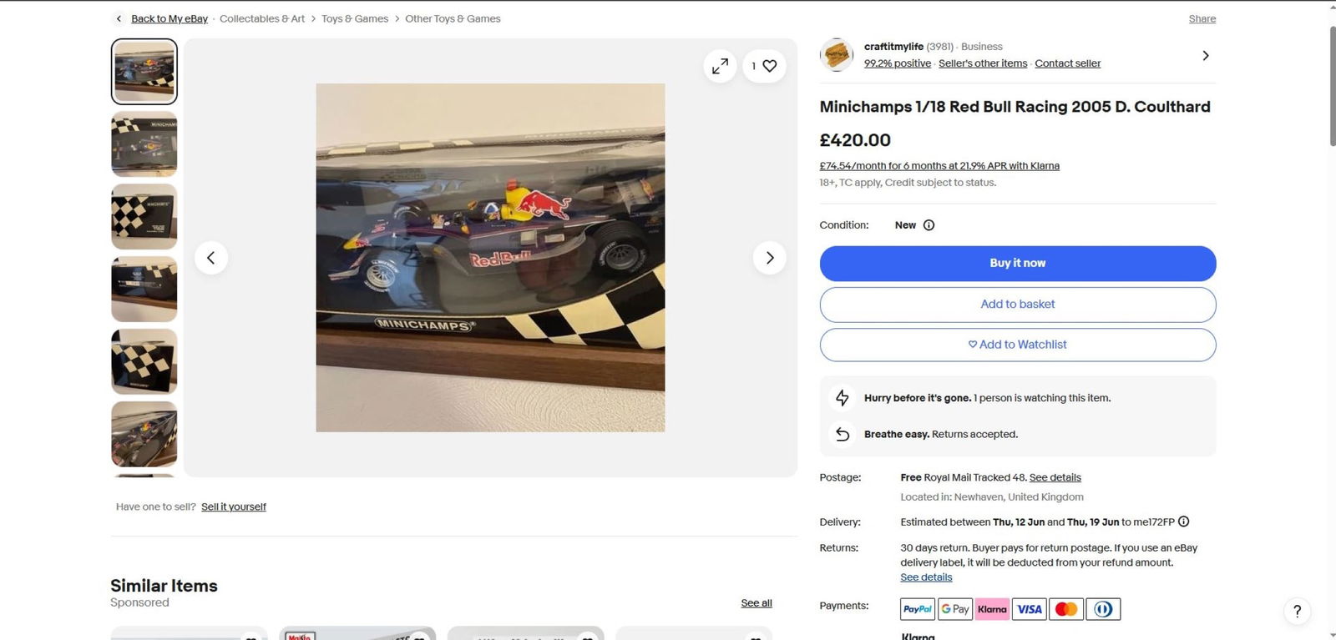Click the condition info icon next to New

[x=929, y=224]
